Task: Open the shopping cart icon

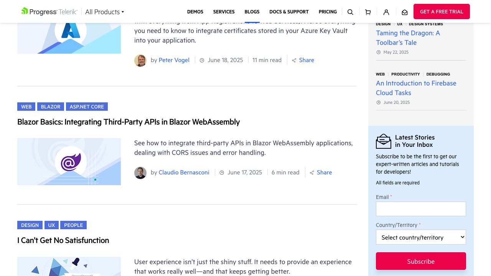Action: click(368, 12)
